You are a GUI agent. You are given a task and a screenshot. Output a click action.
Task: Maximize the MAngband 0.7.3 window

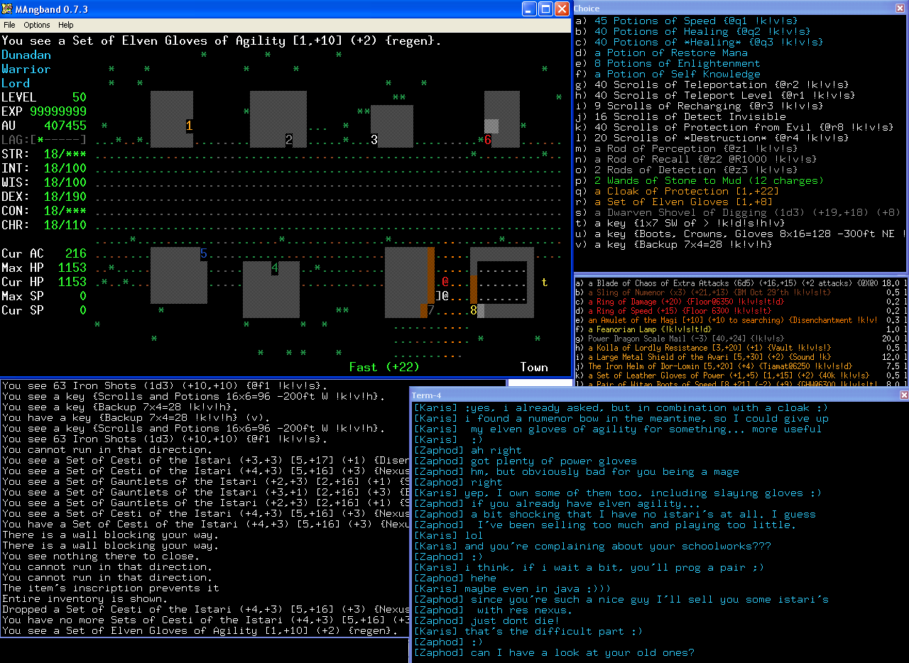coord(545,9)
